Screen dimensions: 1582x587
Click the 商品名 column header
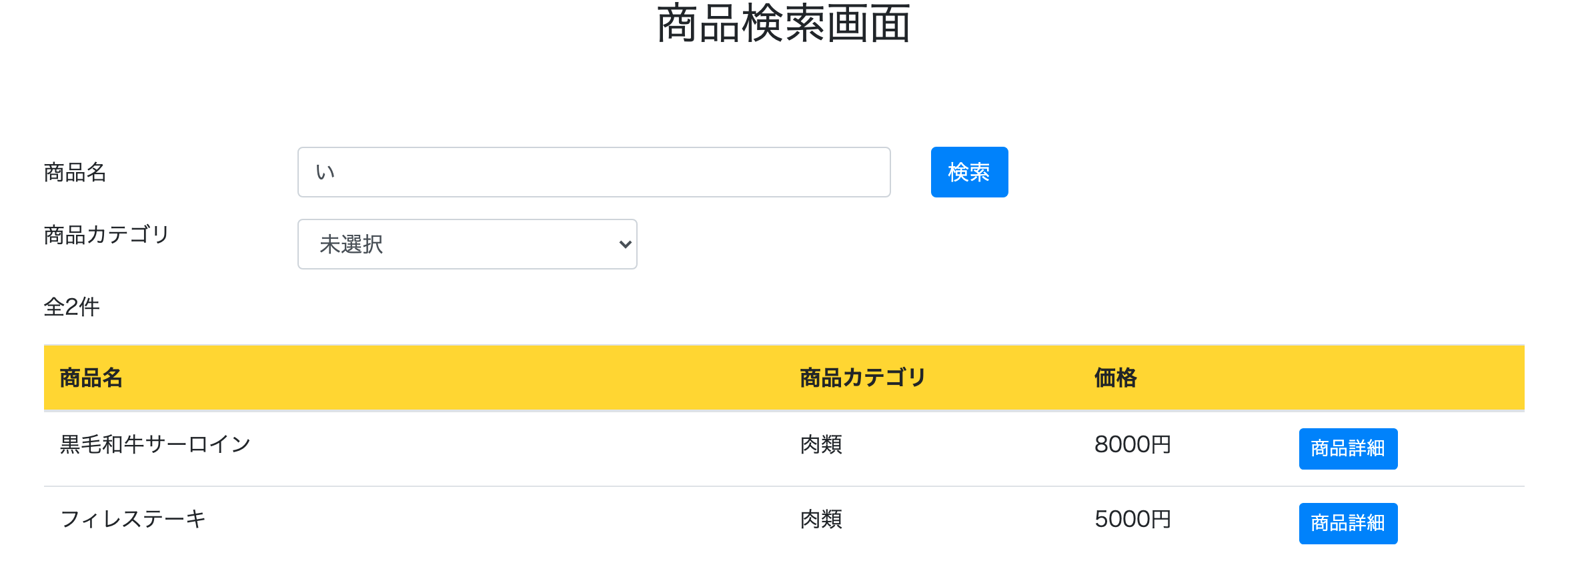91,378
